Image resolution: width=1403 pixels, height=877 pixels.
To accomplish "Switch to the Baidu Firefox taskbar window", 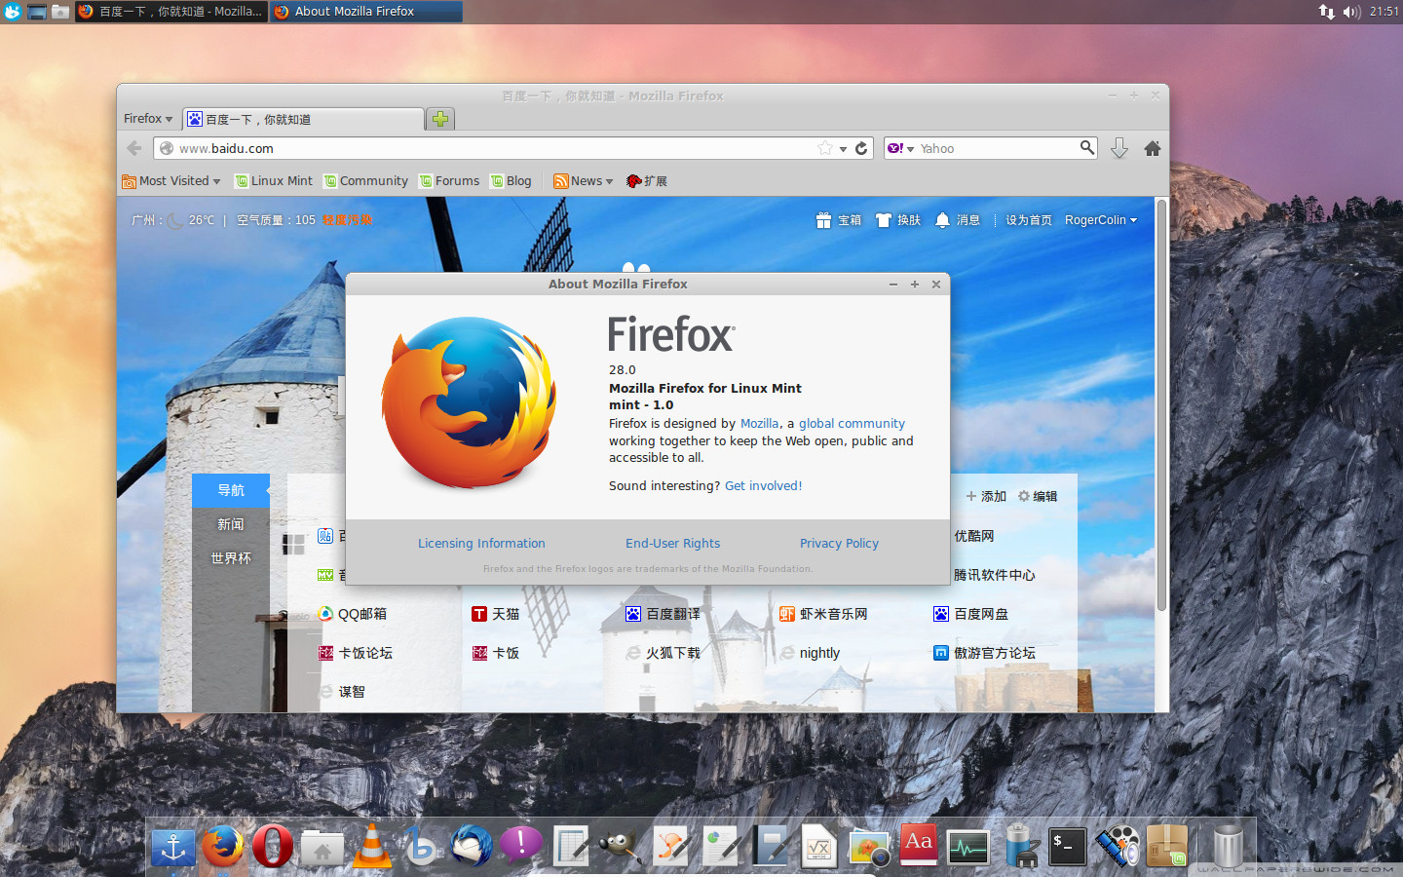I will pos(170,12).
